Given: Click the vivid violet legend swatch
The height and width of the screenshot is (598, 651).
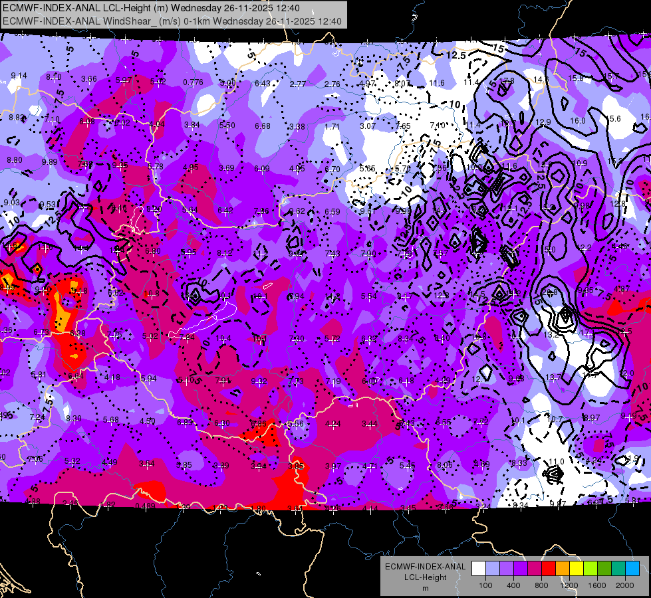Looking at the screenshot, I should pyautogui.click(x=521, y=569).
